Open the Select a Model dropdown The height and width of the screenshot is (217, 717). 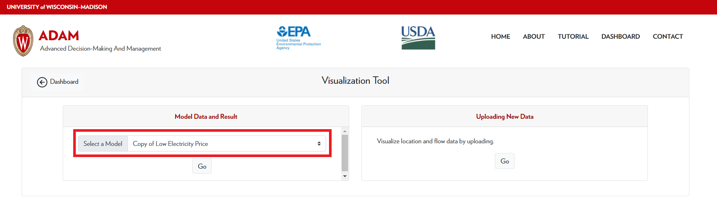pyautogui.click(x=226, y=144)
